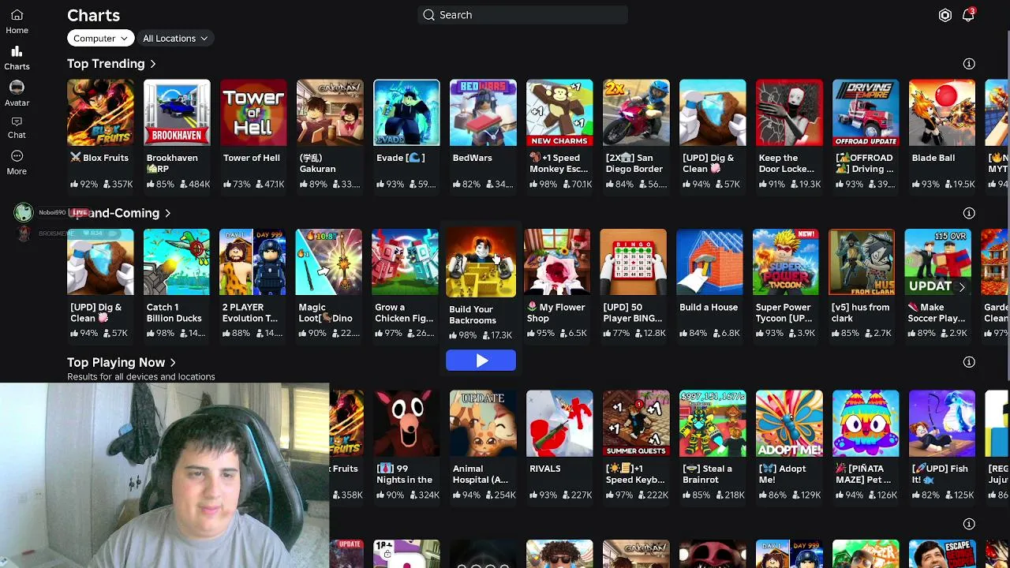The image size is (1010, 568).
Task: Open the Make Soccer Players thumbnail
Action: point(938,263)
